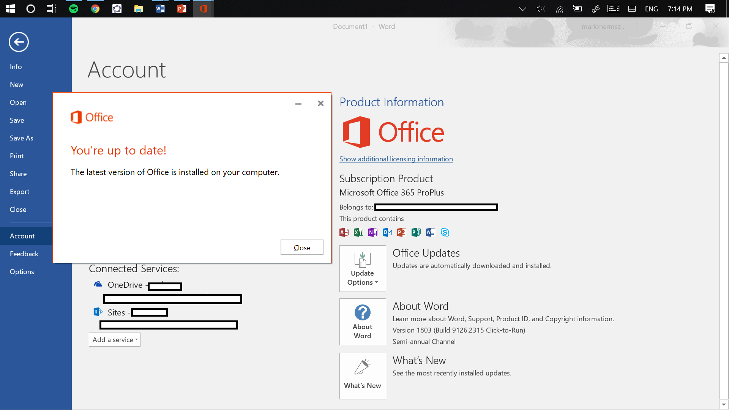Click the Skype icon in the product icons row
This screenshot has width=729, height=410.
coord(444,232)
